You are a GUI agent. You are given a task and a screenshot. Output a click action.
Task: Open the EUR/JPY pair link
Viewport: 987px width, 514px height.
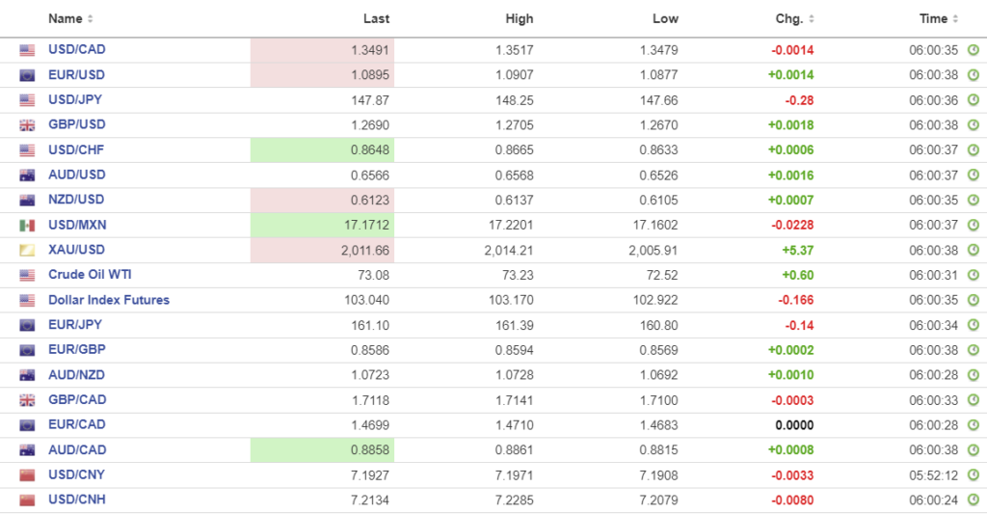point(76,325)
